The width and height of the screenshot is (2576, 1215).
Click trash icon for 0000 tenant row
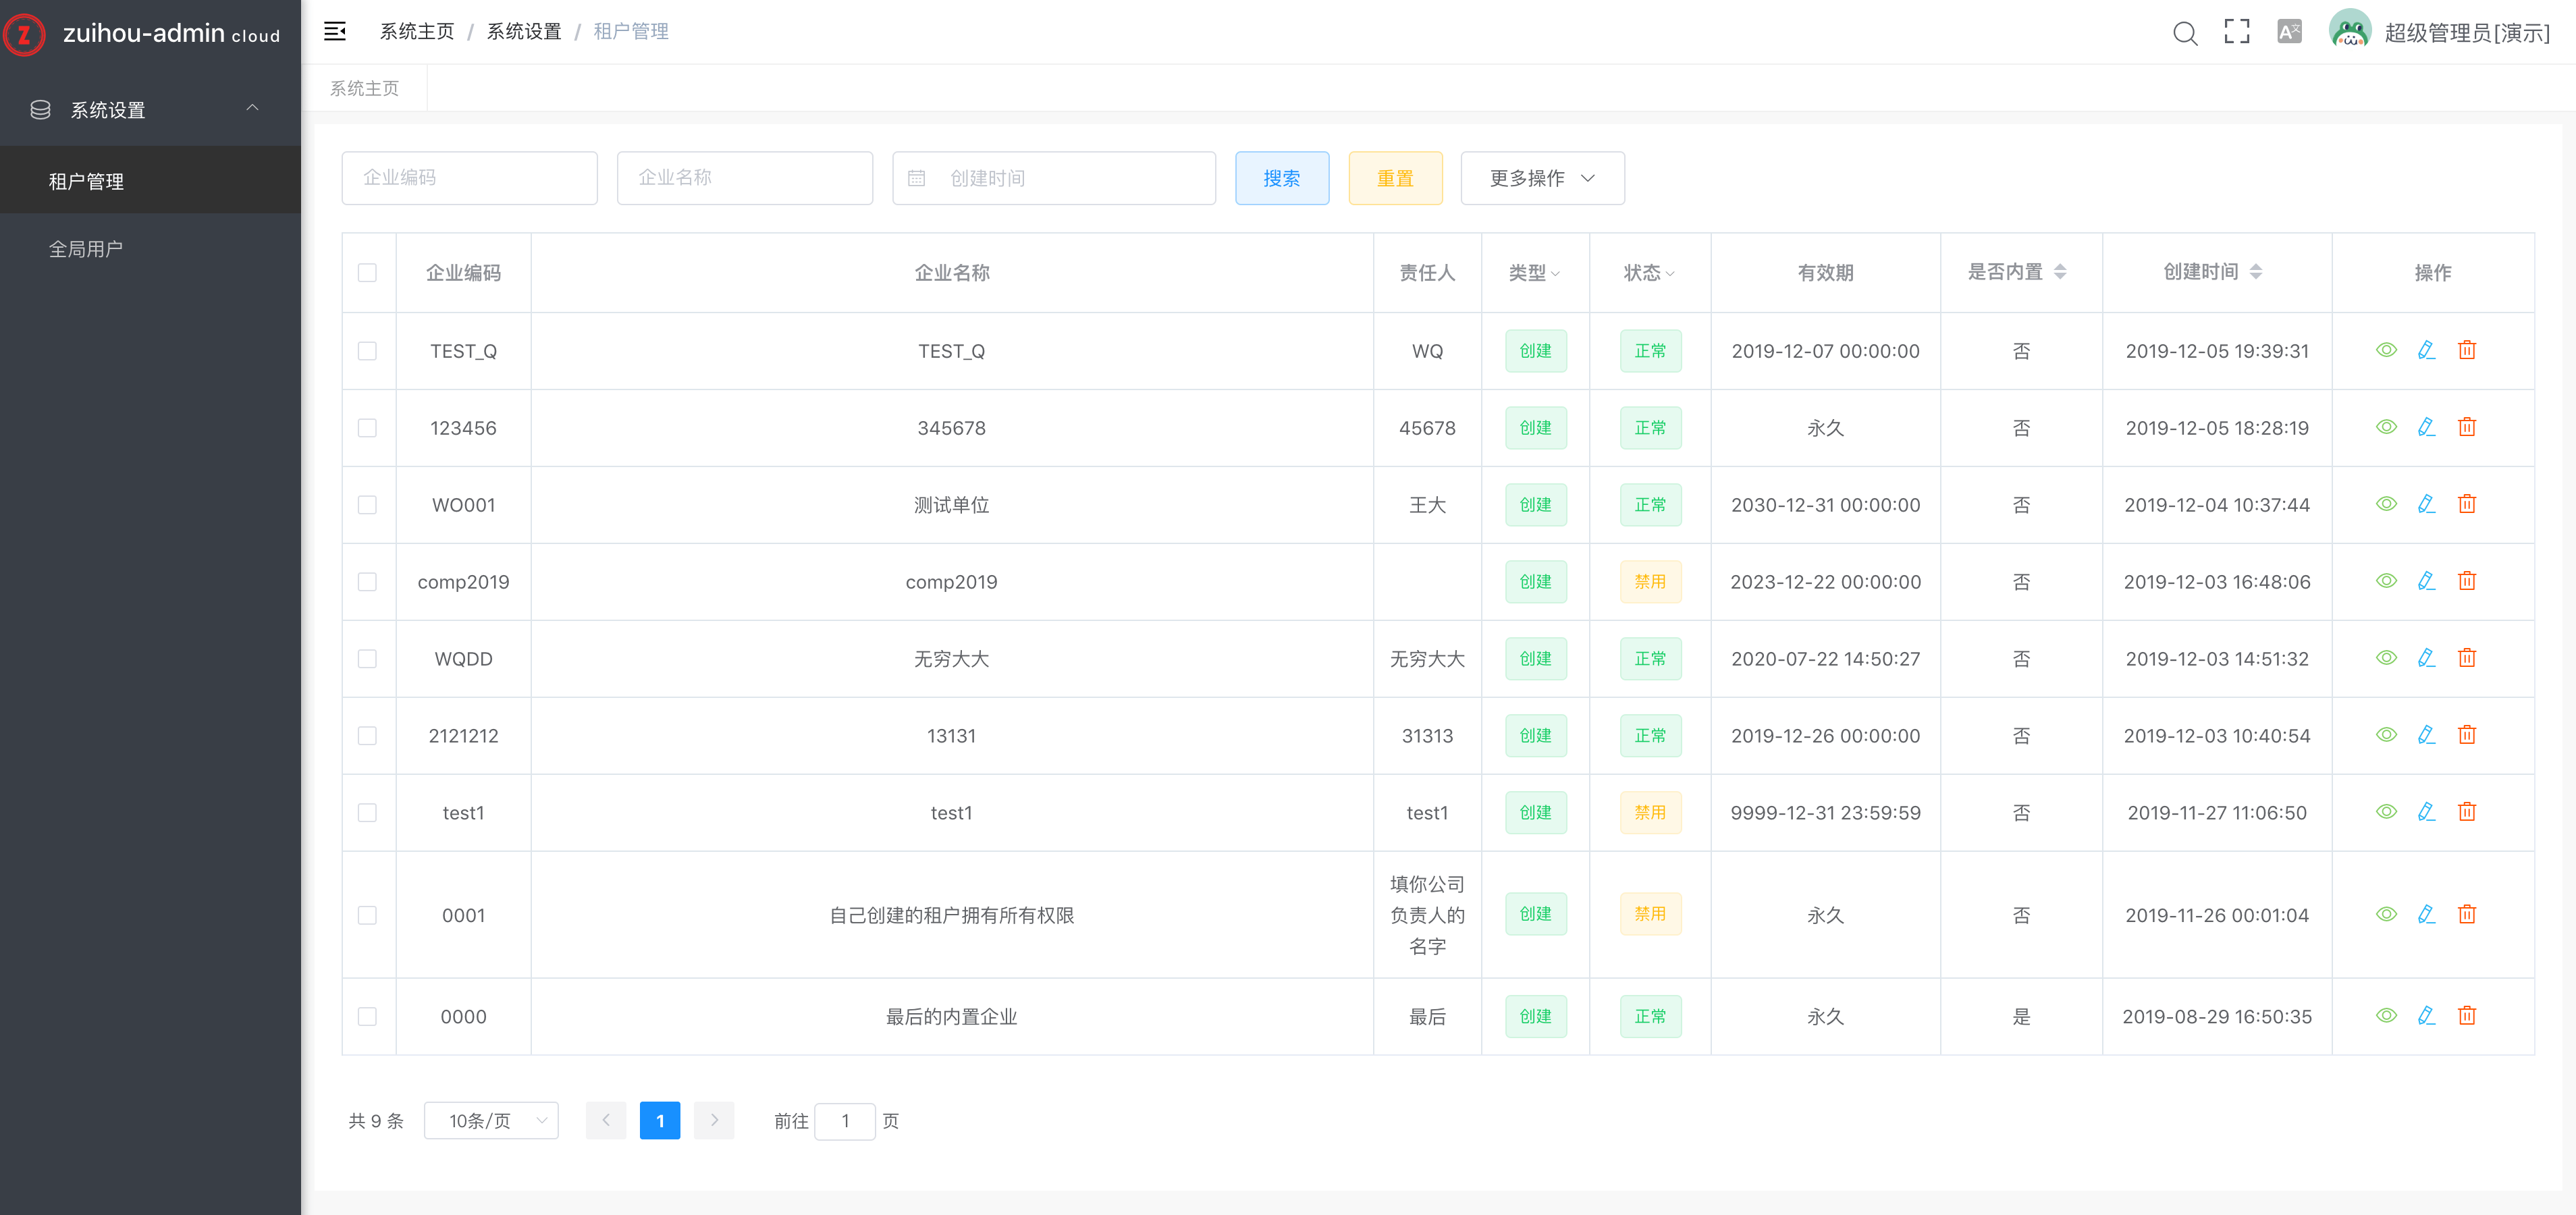coord(2467,1016)
